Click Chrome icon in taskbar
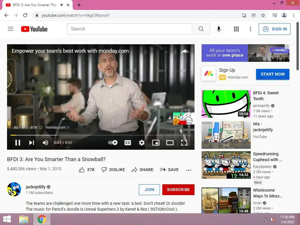This screenshot has height=225, width=300. (42, 219)
